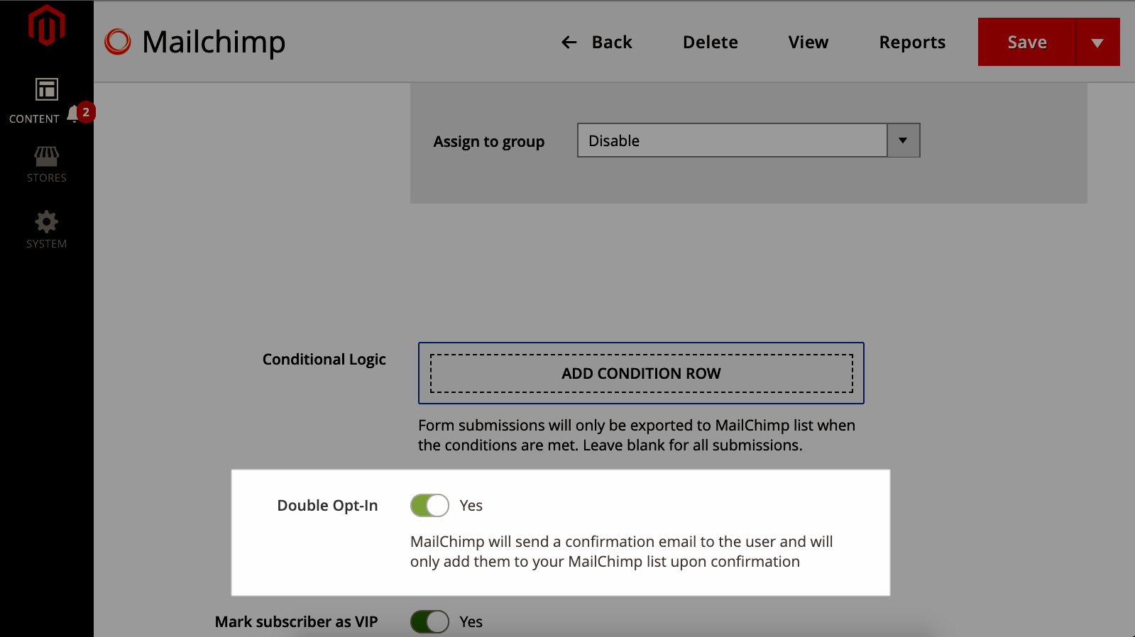The image size is (1135, 637).
Task: Save the Mailchimp settings
Action: 1027,42
